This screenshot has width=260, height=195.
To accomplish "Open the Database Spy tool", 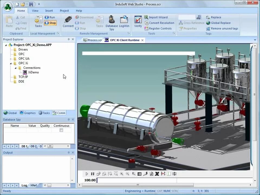I will click(112, 23).
